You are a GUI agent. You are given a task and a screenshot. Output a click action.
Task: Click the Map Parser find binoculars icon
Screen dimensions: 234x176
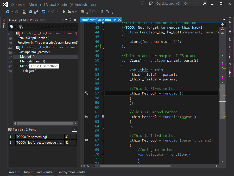21,27
